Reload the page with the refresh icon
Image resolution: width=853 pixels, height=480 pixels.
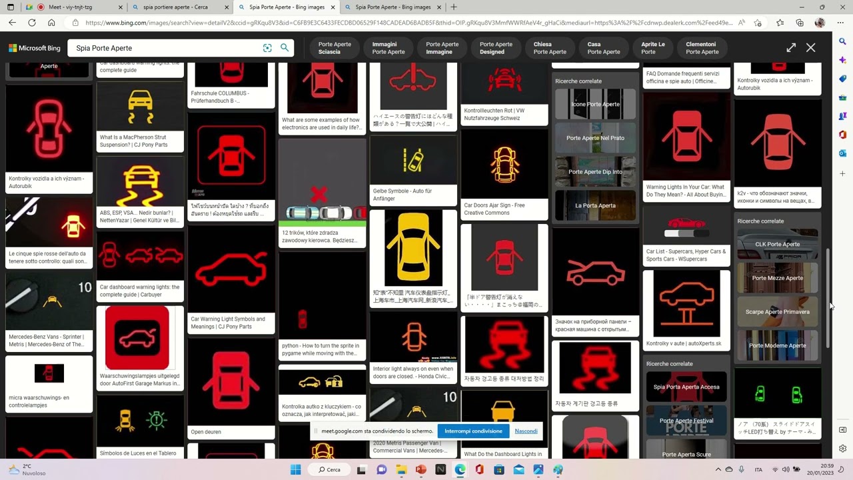tap(31, 23)
